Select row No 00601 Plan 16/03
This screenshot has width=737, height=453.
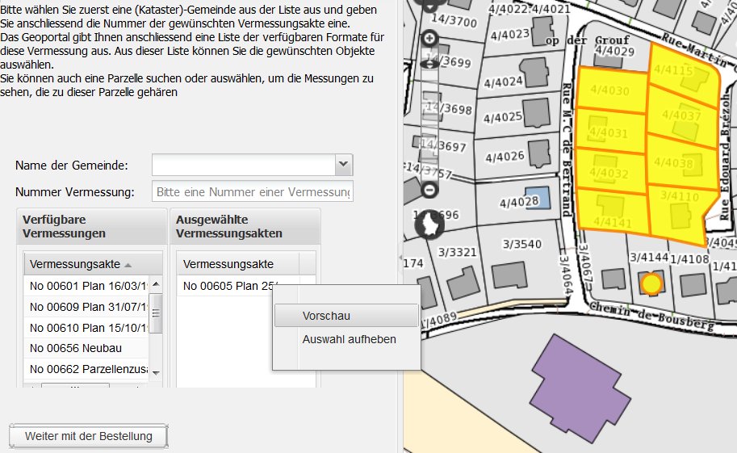coord(87,286)
